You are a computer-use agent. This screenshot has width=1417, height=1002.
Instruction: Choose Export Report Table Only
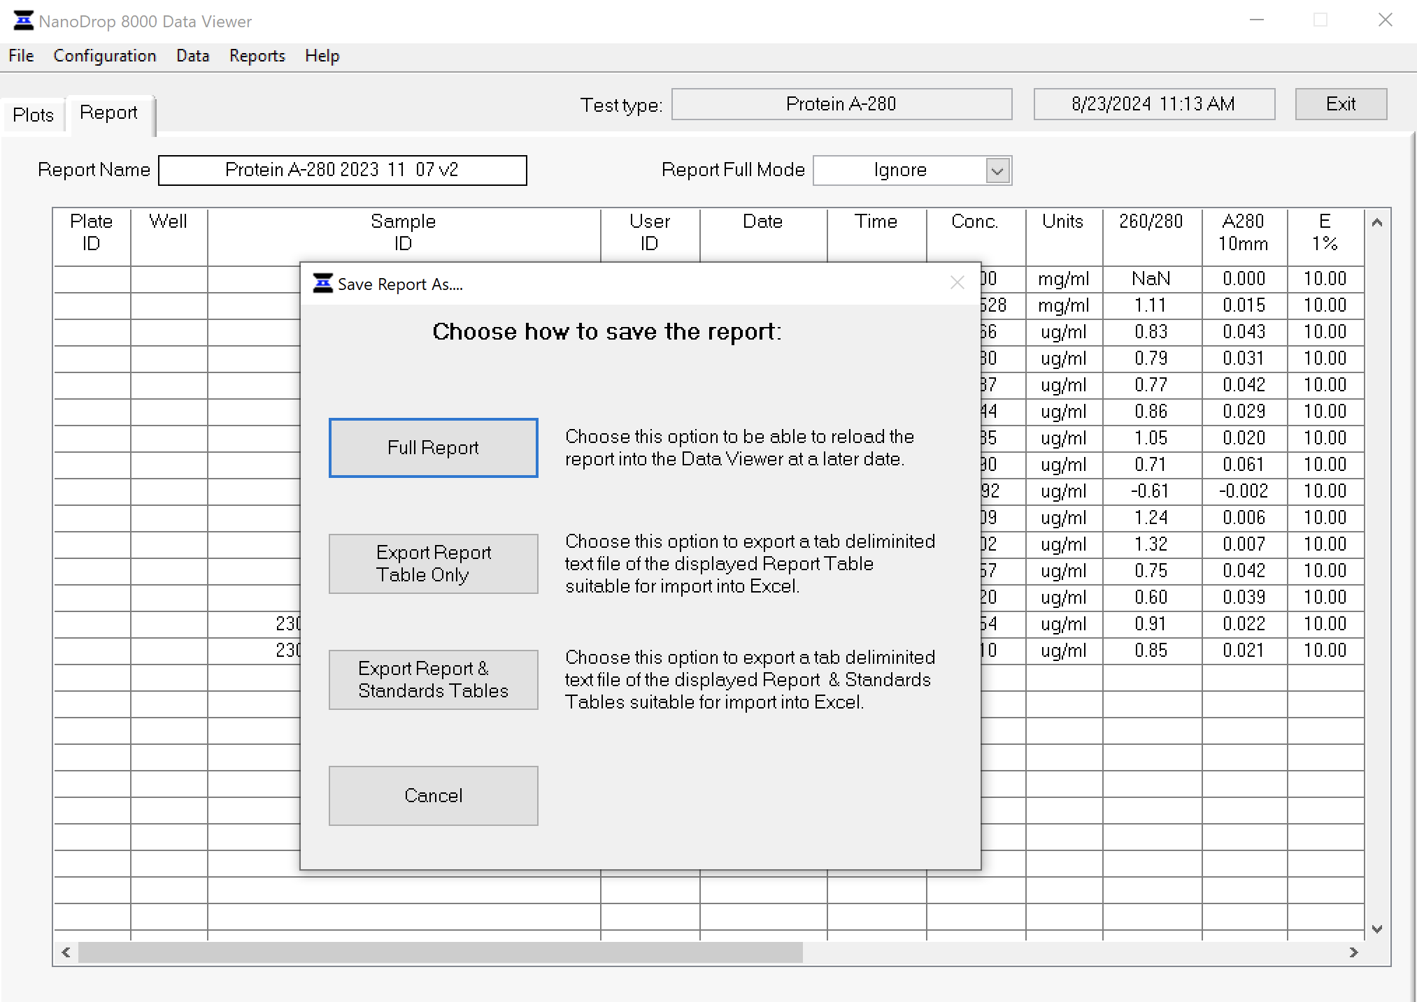[433, 564]
